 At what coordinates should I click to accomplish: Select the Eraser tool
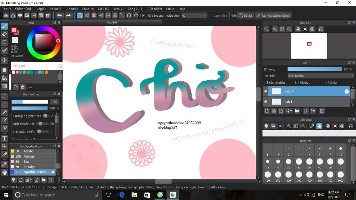[4, 34]
